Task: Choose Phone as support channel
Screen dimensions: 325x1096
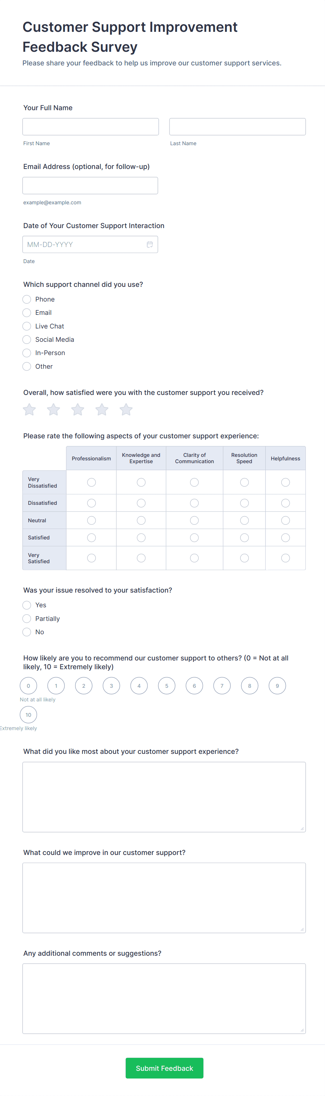Action: pos(27,299)
